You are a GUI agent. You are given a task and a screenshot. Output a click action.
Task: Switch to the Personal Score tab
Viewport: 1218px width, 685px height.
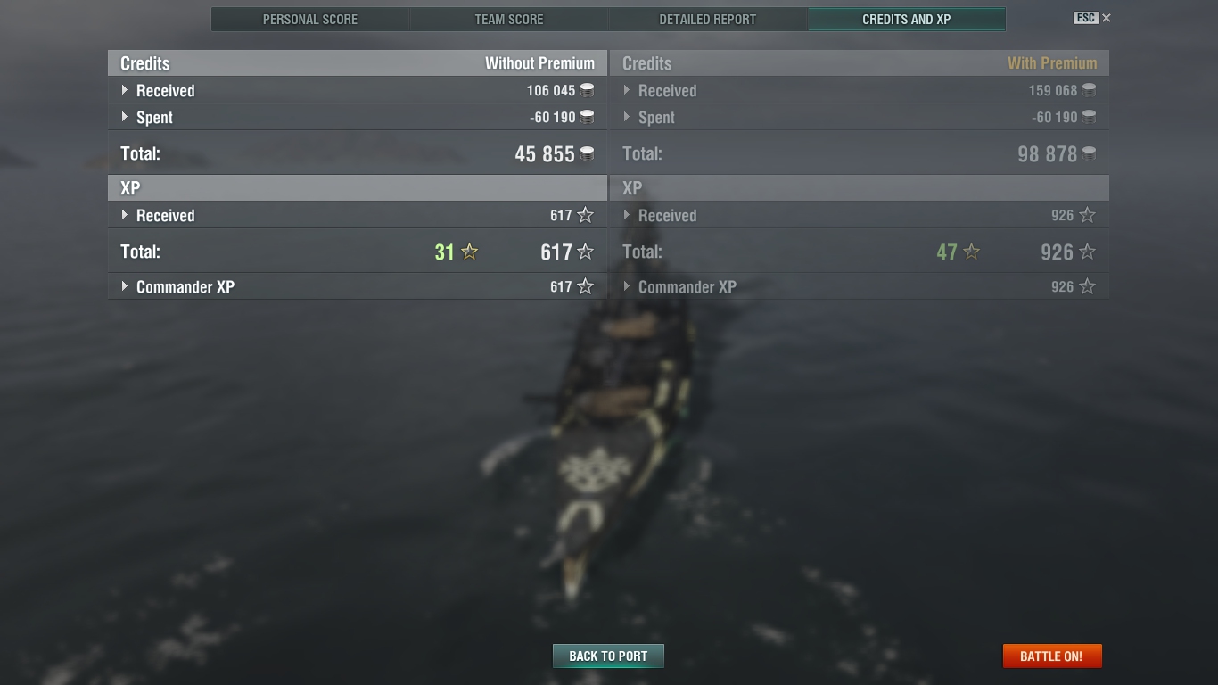pos(310,19)
